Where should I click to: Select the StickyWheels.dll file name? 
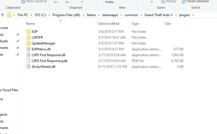(43, 67)
